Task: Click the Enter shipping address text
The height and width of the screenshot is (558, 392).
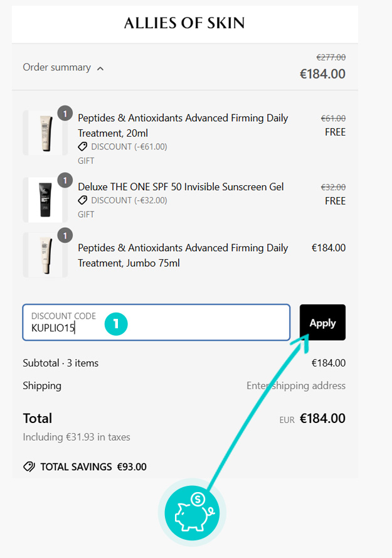Action: 296,385
